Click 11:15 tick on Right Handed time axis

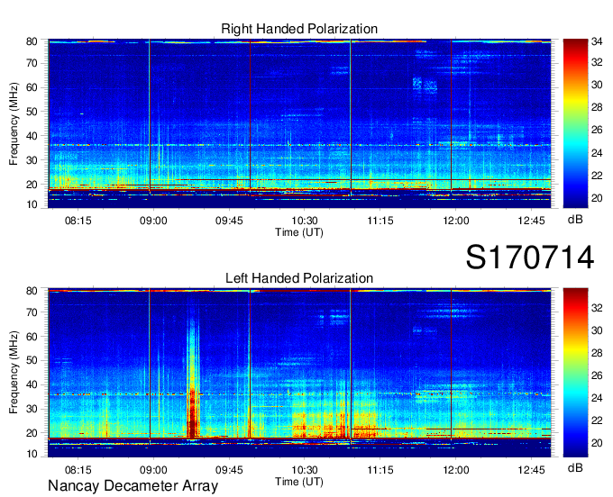(x=380, y=221)
